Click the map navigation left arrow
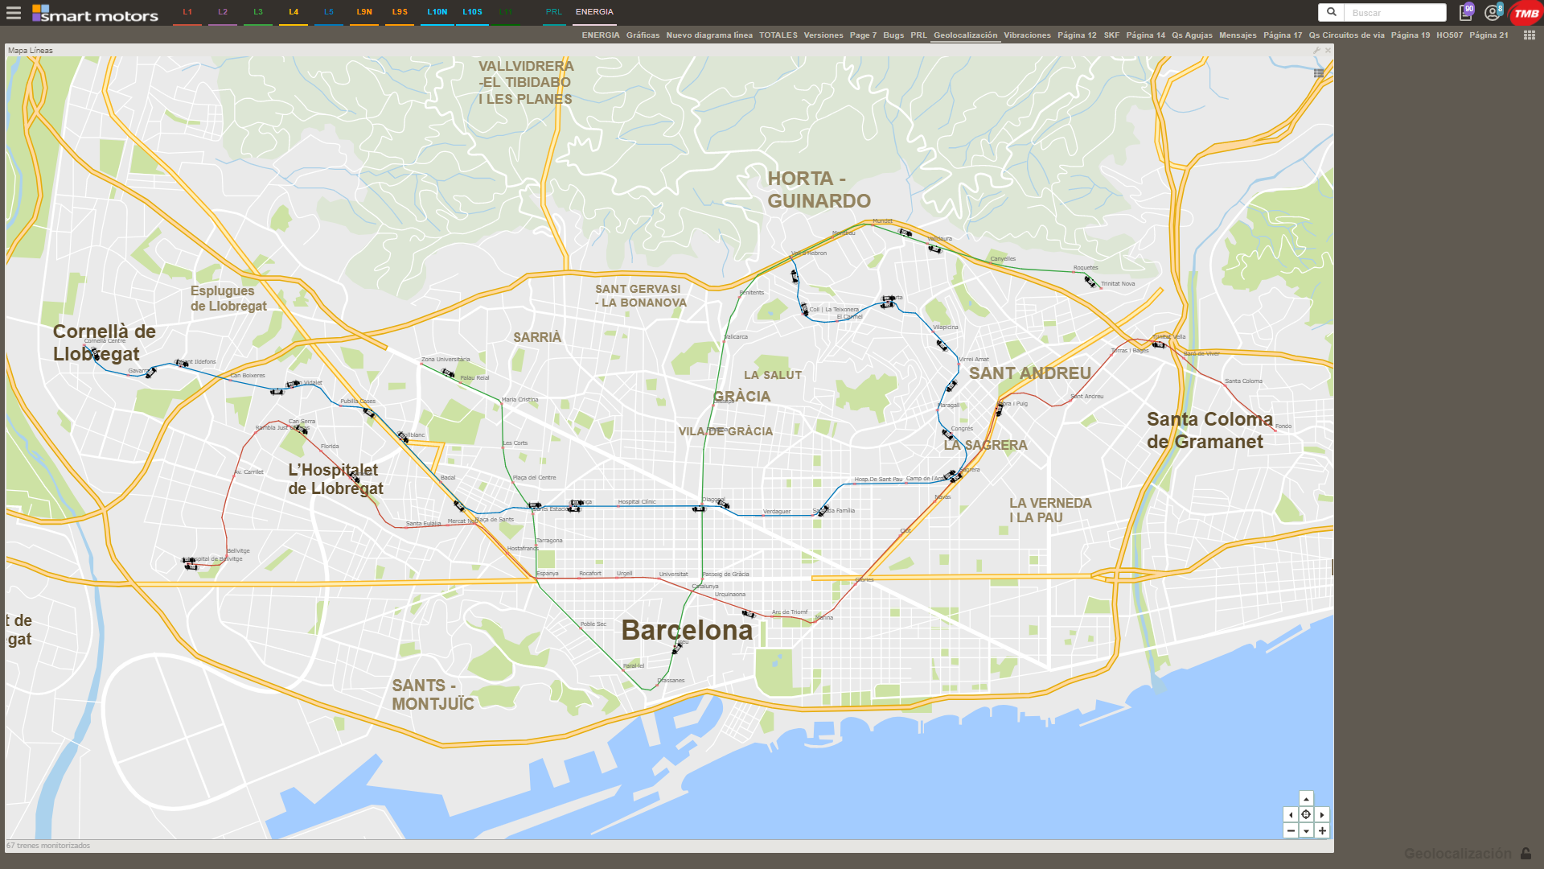This screenshot has width=1544, height=869. click(x=1291, y=815)
